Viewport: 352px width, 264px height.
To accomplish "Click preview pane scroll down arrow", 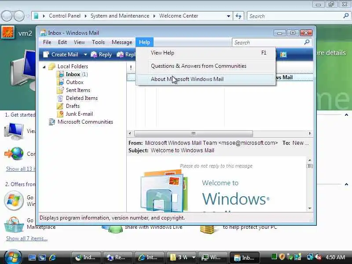I will (x=310, y=208).
